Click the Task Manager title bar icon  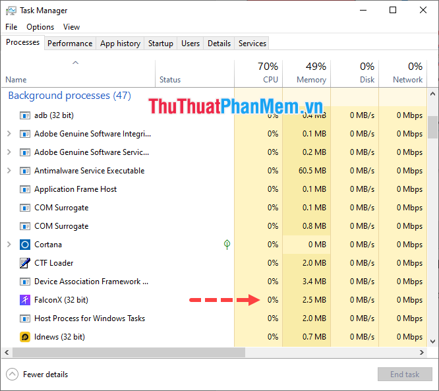[11, 11]
